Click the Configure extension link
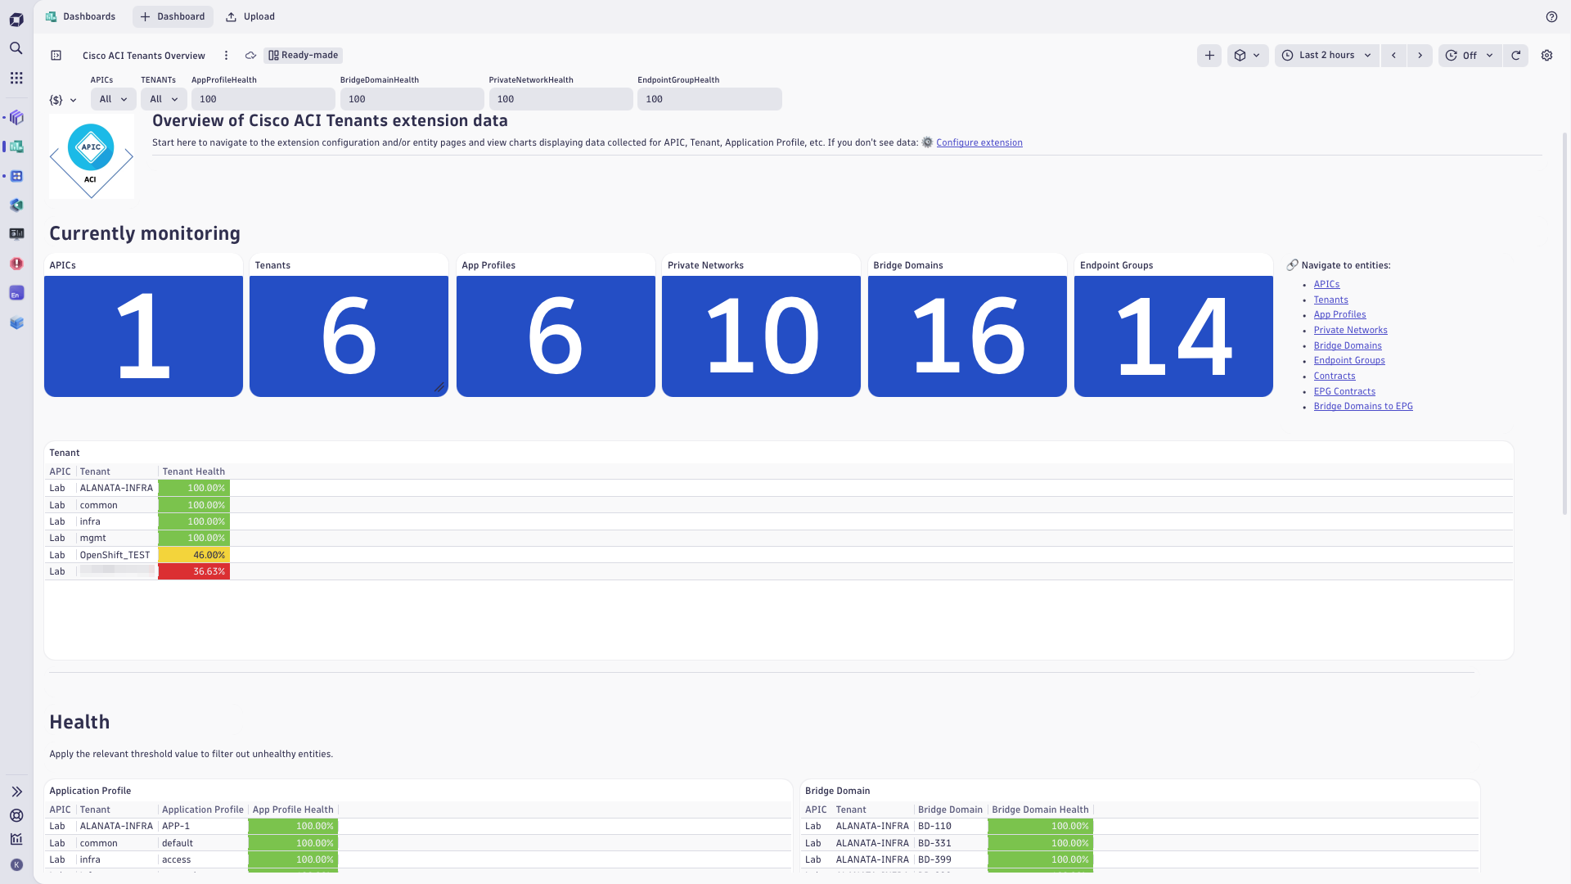Viewport: 1571px width, 884px height. coord(979,142)
